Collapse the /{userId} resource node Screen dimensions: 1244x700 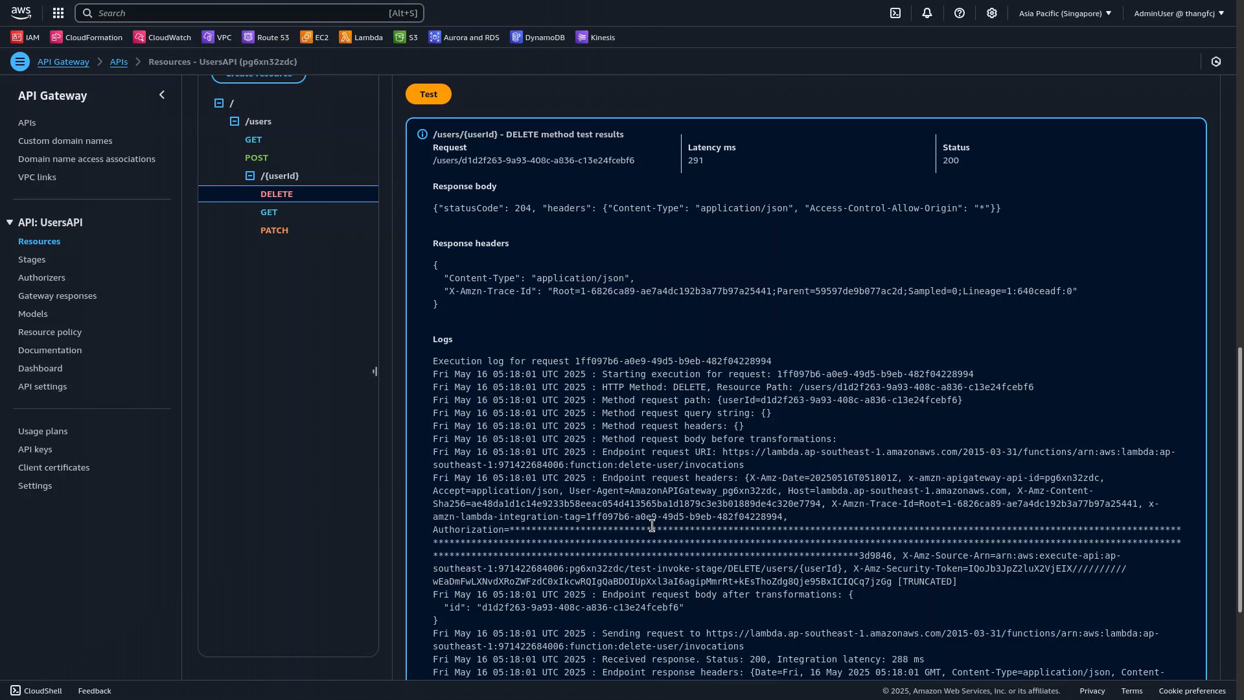pyautogui.click(x=250, y=176)
